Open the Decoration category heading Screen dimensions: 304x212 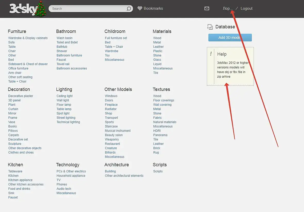click(19, 89)
